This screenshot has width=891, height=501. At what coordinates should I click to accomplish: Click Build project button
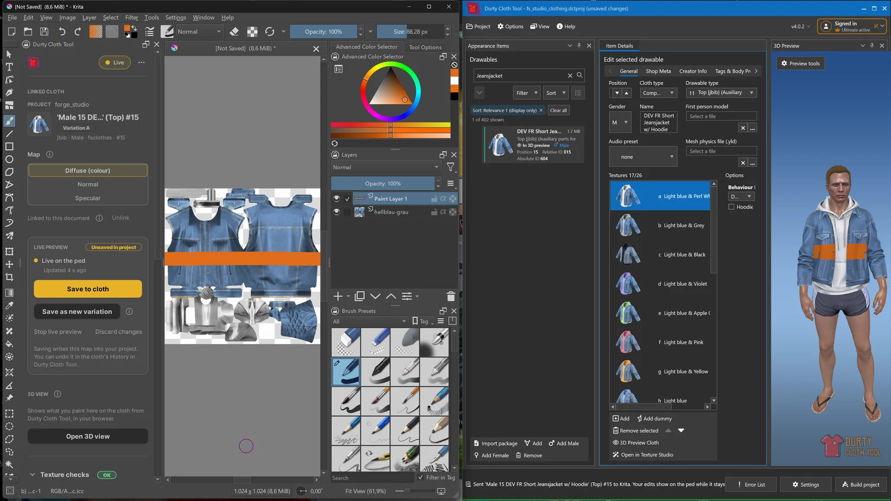click(860, 484)
